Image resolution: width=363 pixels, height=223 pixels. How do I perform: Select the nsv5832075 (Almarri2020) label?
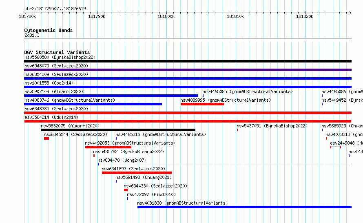[70, 126]
